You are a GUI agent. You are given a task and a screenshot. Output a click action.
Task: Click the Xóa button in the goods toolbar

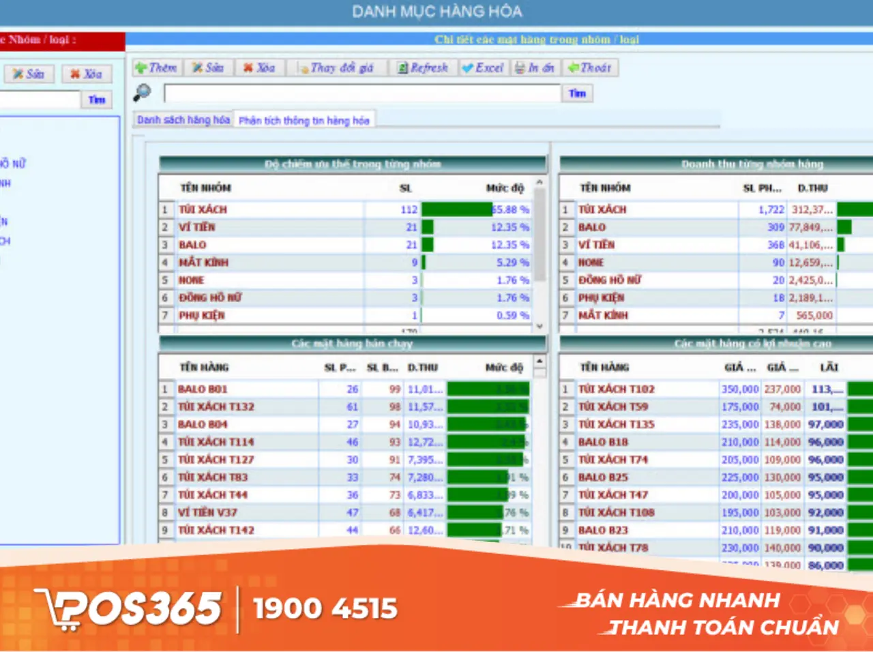[x=260, y=68]
